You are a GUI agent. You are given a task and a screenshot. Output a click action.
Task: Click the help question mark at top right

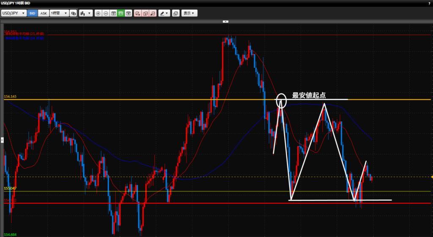click(x=429, y=3)
